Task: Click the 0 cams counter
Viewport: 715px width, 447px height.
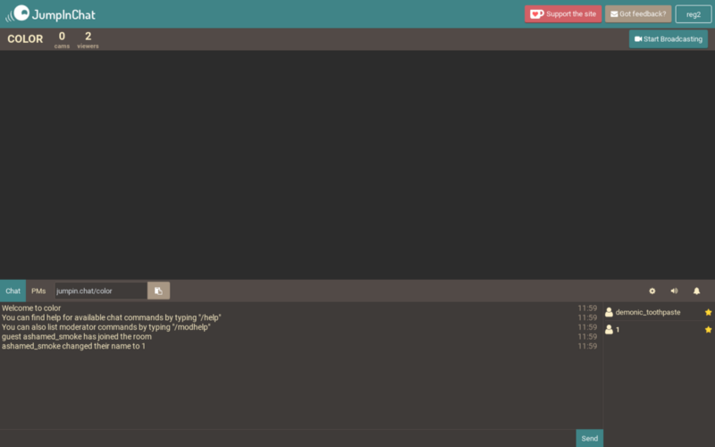Action: click(62, 39)
